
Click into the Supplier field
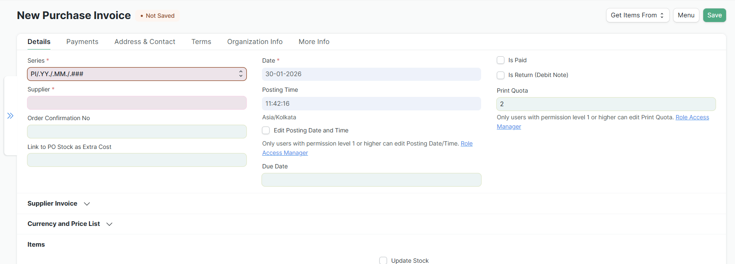pos(136,103)
